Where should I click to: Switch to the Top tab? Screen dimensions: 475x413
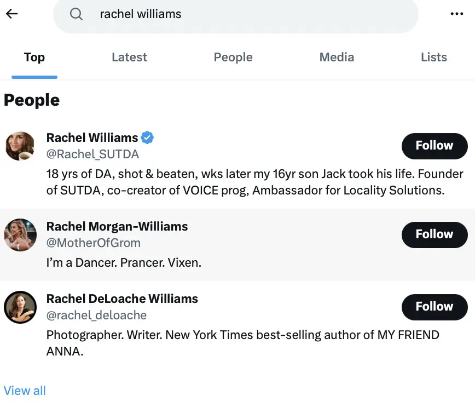tap(34, 58)
